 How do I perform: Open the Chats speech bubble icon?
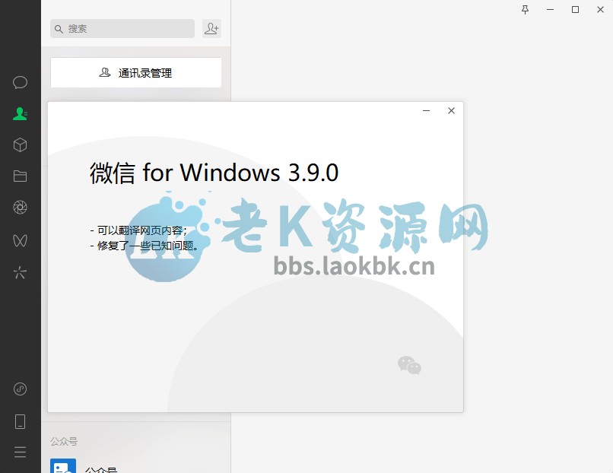tap(20, 82)
